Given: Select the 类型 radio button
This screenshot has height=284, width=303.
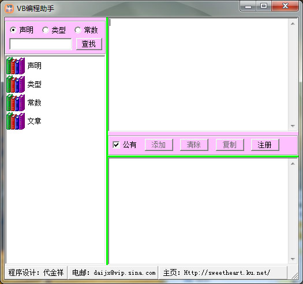Looking at the screenshot, I should tap(46, 30).
